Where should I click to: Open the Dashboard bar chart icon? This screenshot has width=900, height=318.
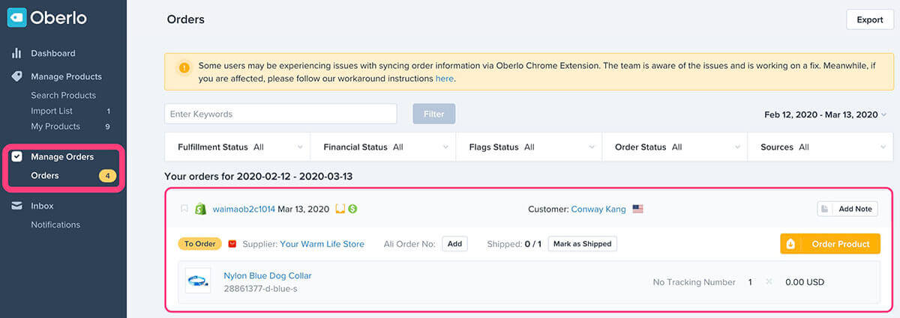16,54
